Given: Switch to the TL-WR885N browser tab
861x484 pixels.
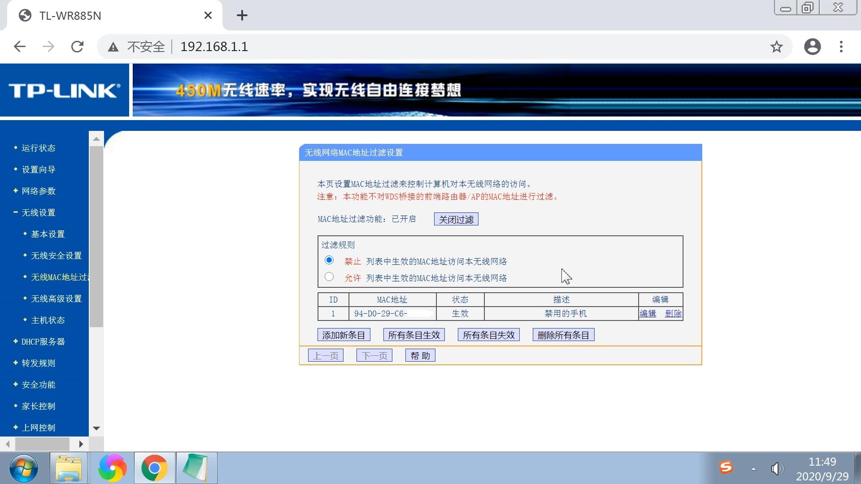Looking at the screenshot, I should [x=72, y=15].
